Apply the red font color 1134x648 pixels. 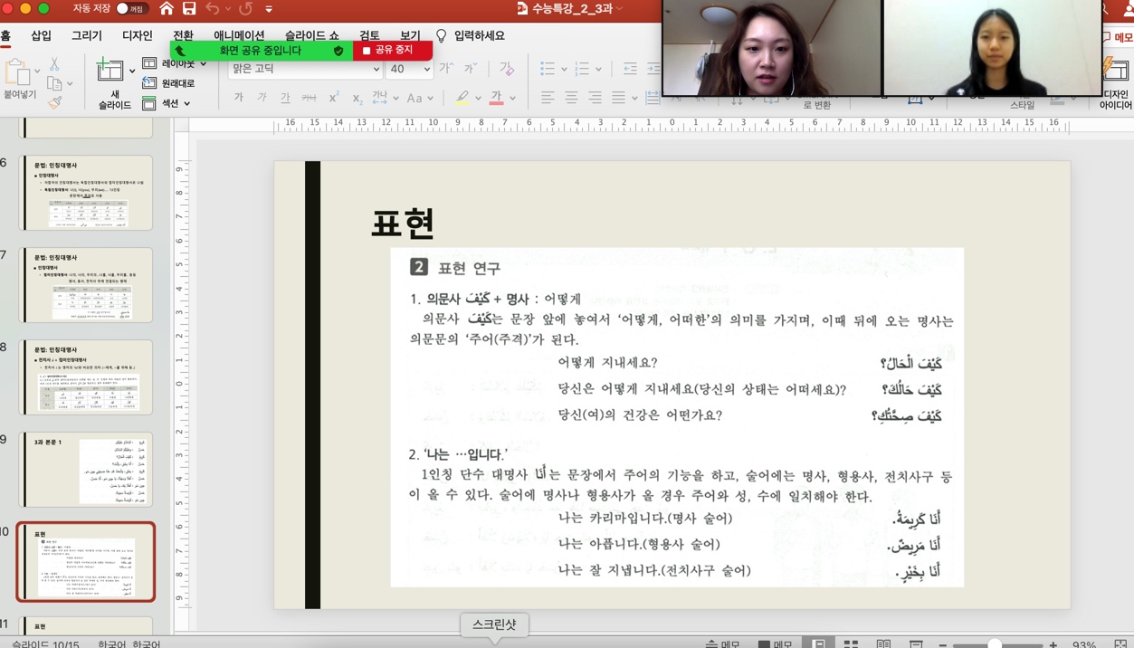496,98
